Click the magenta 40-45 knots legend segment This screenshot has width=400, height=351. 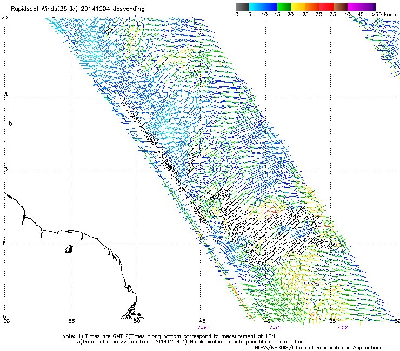coord(355,6)
